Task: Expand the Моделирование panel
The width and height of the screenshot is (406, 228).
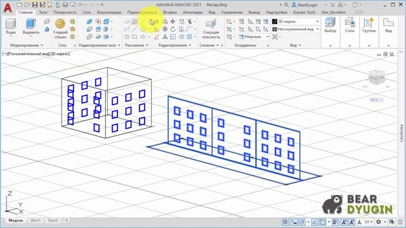Action: [x=27, y=45]
